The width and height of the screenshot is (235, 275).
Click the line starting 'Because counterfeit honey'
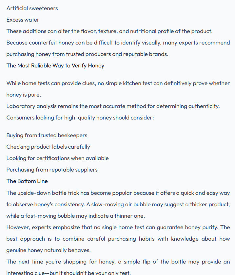118,43
